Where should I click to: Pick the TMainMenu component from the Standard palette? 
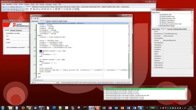[x=31, y=9]
